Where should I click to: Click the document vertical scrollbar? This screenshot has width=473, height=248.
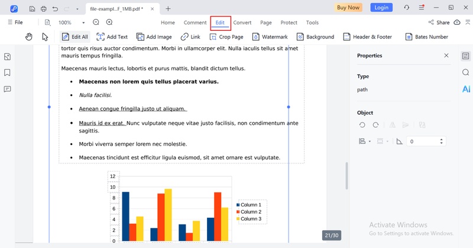pyautogui.click(x=347, y=176)
